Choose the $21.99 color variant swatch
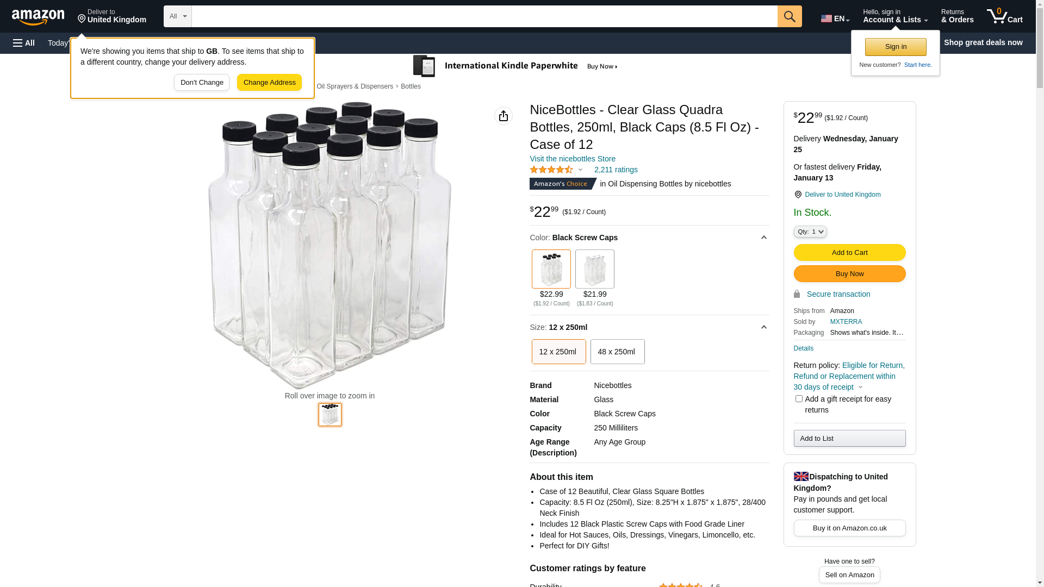This screenshot has height=587, width=1044. (594, 270)
